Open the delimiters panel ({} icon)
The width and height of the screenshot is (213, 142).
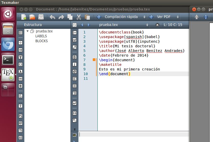click(21, 64)
